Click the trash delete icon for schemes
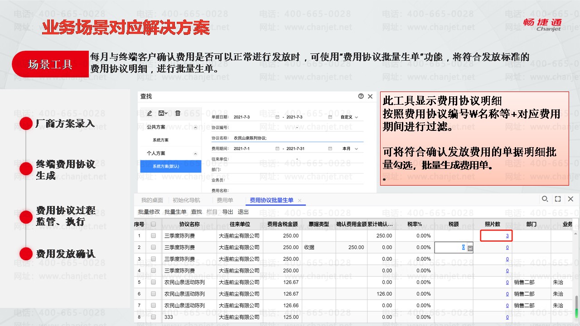This screenshot has height=326, width=580. tap(178, 113)
